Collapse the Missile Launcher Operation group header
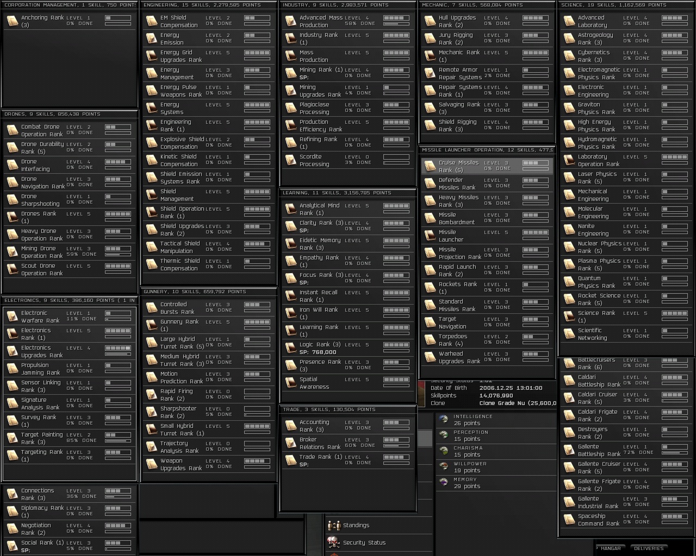The height and width of the screenshot is (556, 696). point(488,150)
